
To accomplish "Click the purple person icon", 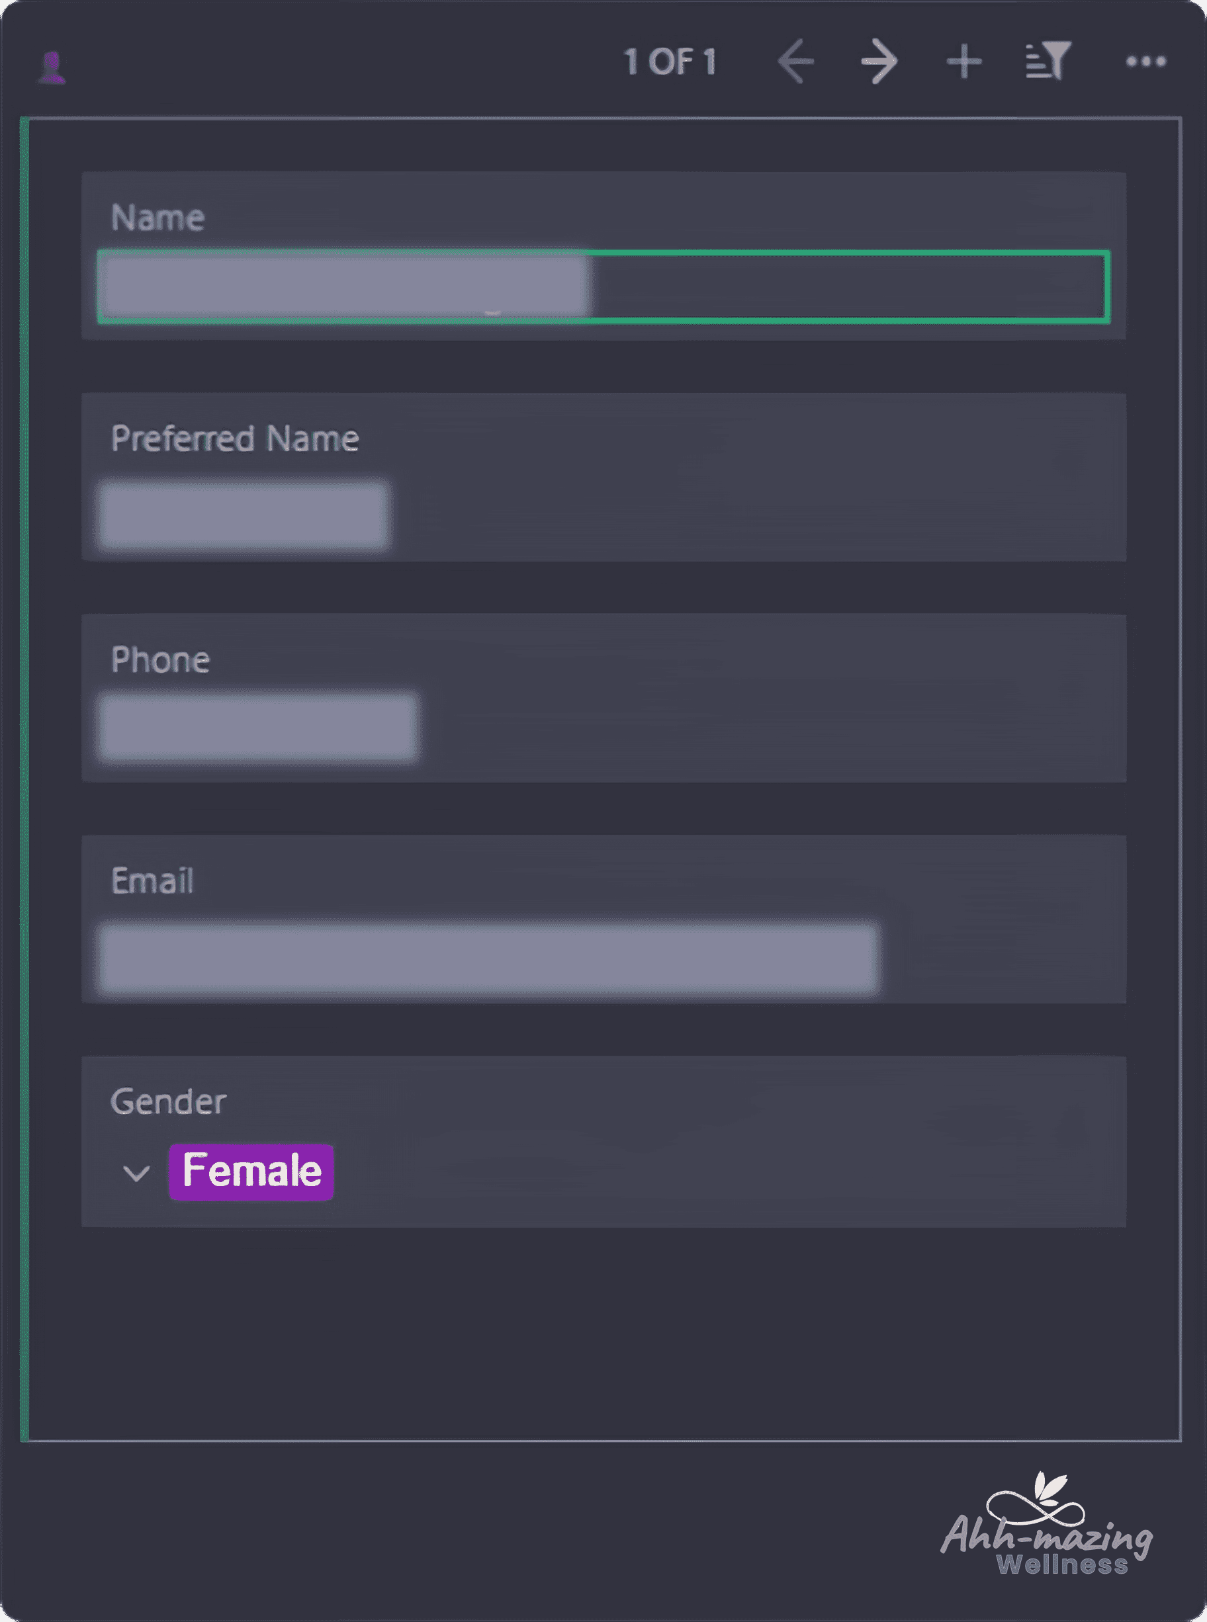I will click(52, 67).
